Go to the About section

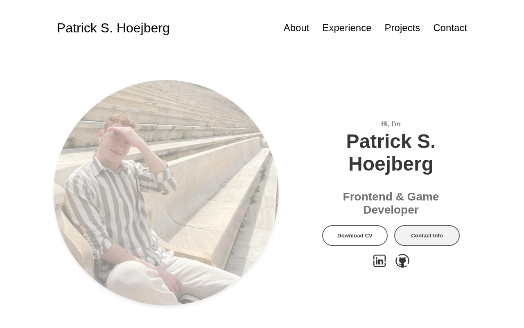click(x=296, y=27)
